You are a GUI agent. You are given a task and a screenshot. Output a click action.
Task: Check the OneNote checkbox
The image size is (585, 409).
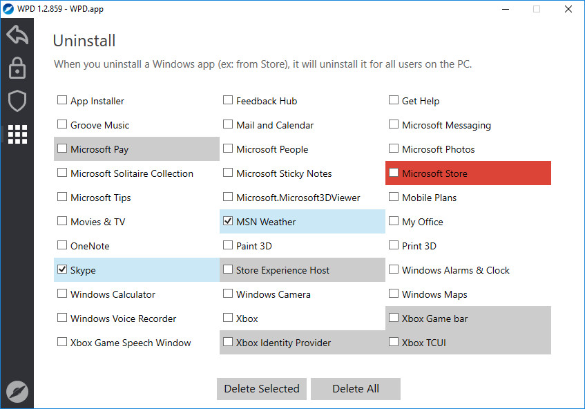click(62, 245)
